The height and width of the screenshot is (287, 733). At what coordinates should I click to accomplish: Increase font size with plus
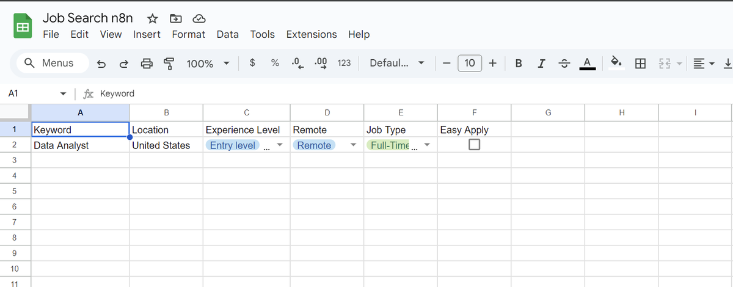[x=492, y=63]
